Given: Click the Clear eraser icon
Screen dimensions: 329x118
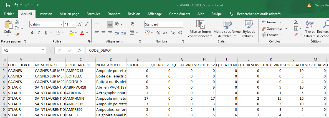Looking at the screenshot, I should [296, 34].
